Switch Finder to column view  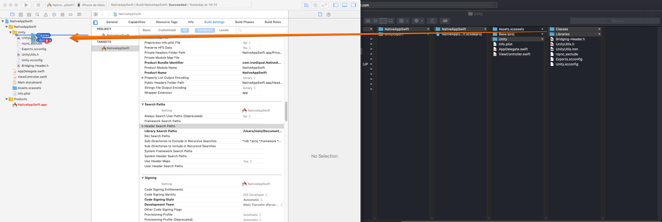click(x=383, y=21)
